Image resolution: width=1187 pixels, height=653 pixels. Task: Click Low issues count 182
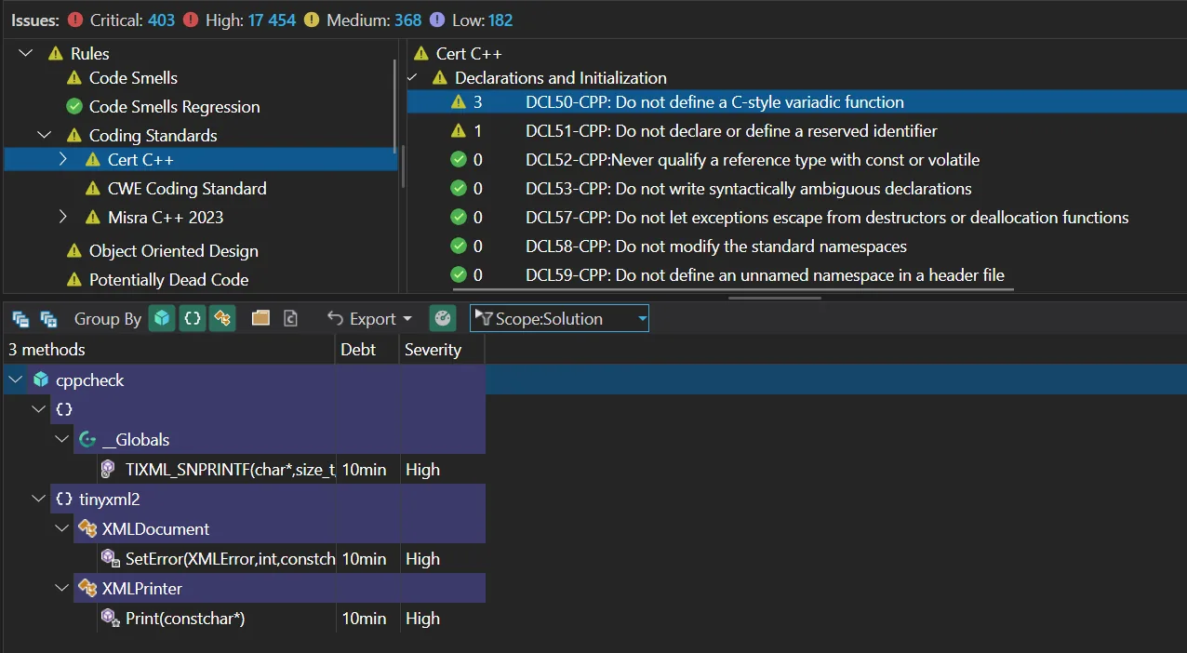tap(499, 20)
